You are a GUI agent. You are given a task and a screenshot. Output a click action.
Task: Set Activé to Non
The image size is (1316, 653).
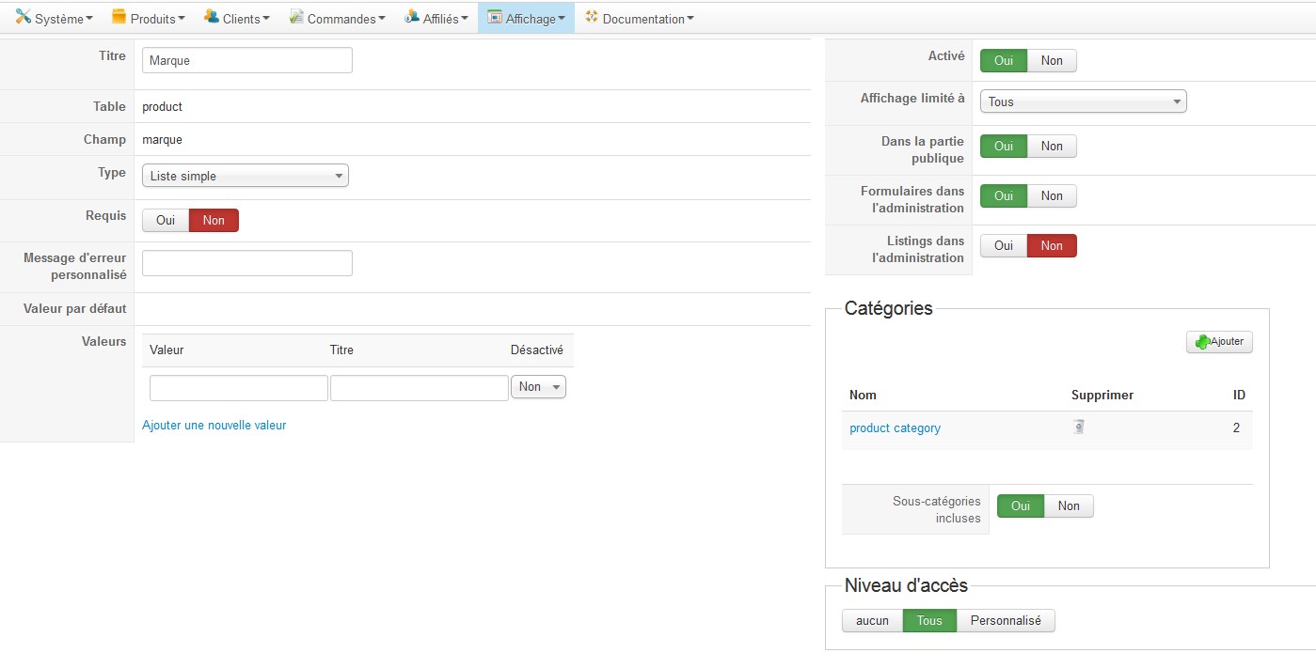pyautogui.click(x=1052, y=61)
